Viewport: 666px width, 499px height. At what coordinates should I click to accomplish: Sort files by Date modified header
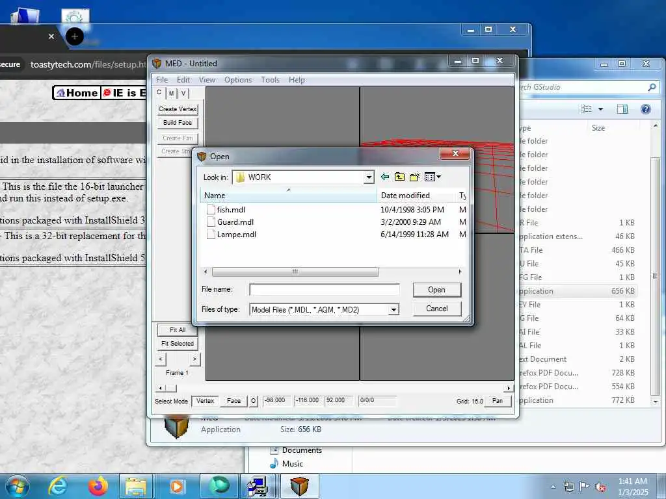point(416,196)
